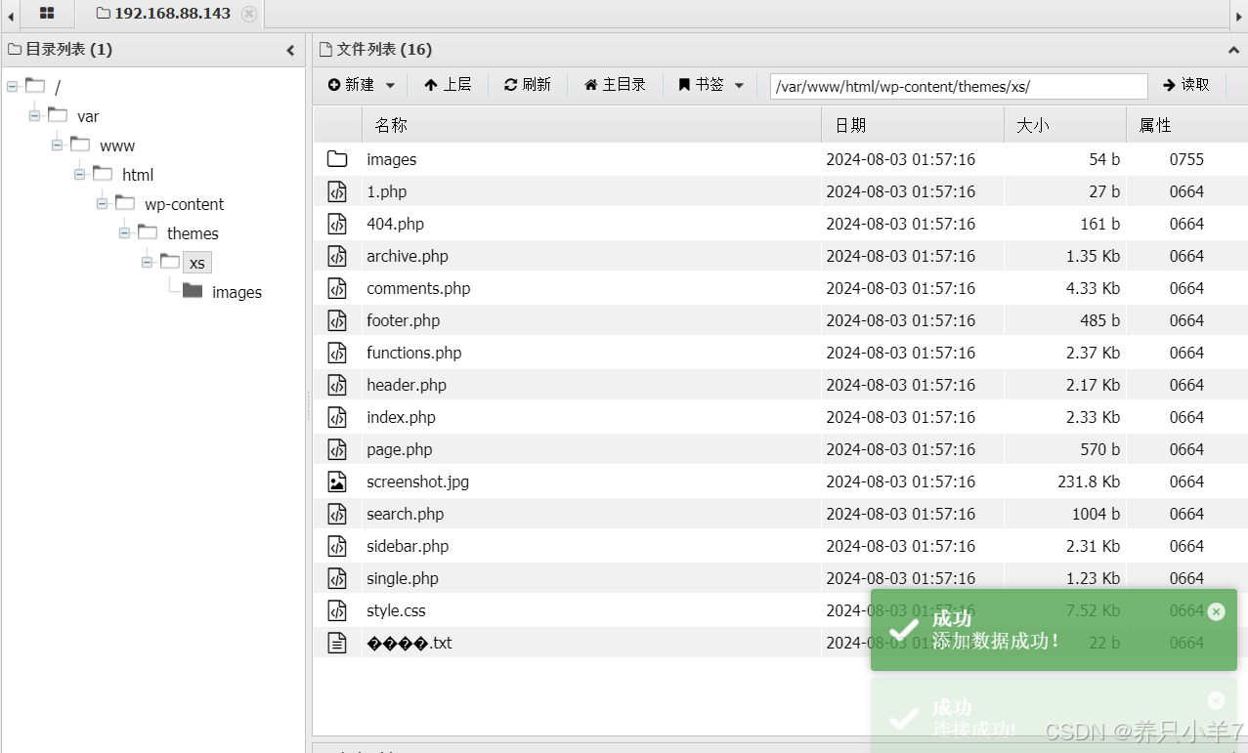
Task: Open the 书签 bookmarks dropdown
Action: 711,85
